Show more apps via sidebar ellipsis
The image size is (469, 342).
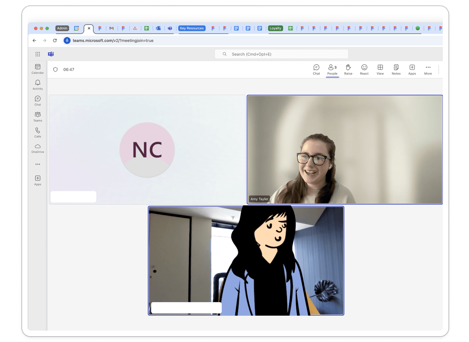[x=38, y=164]
